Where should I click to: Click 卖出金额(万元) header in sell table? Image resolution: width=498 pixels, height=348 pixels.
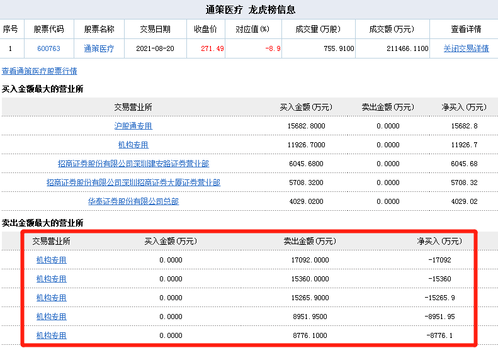(310, 241)
